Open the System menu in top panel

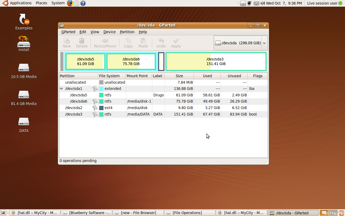(x=58, y=3)
